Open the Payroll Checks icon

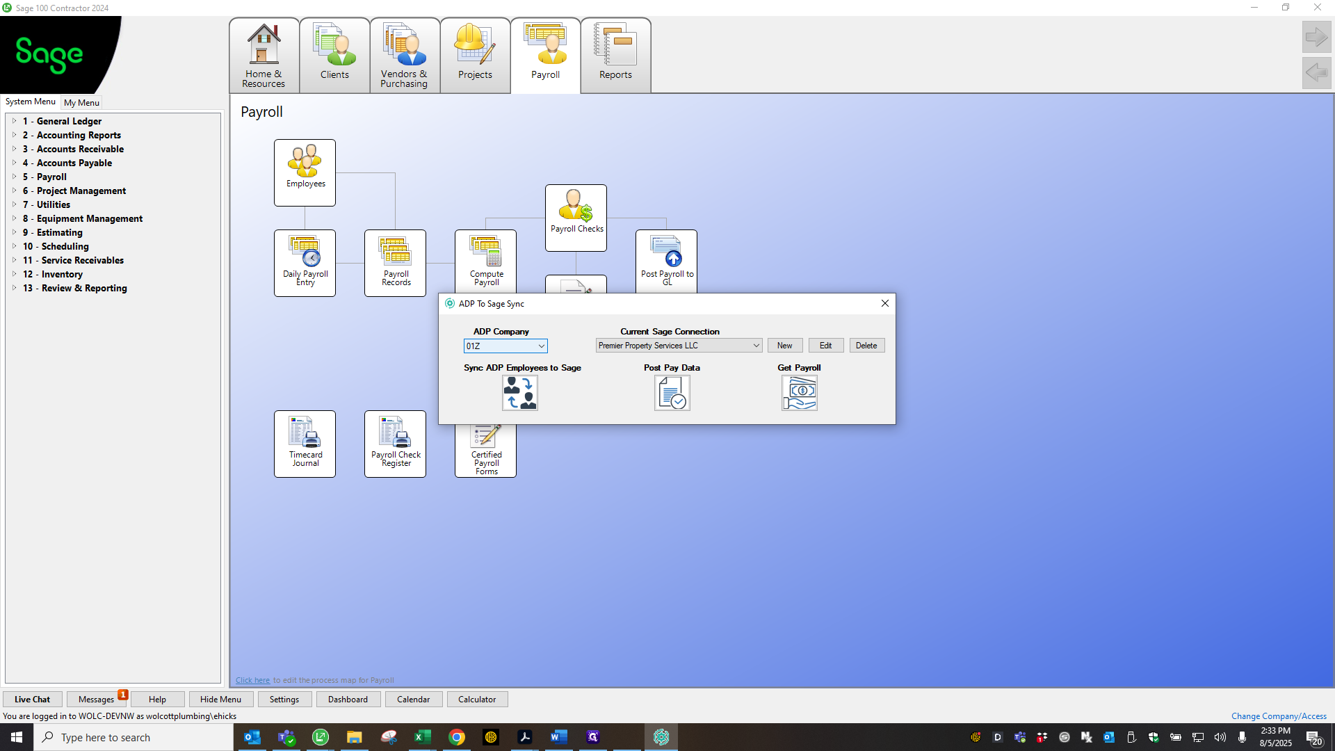tap(576, 218)
